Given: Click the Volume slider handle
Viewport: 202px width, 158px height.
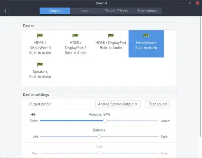Looking at the screenshot, I should pos(105,120).
